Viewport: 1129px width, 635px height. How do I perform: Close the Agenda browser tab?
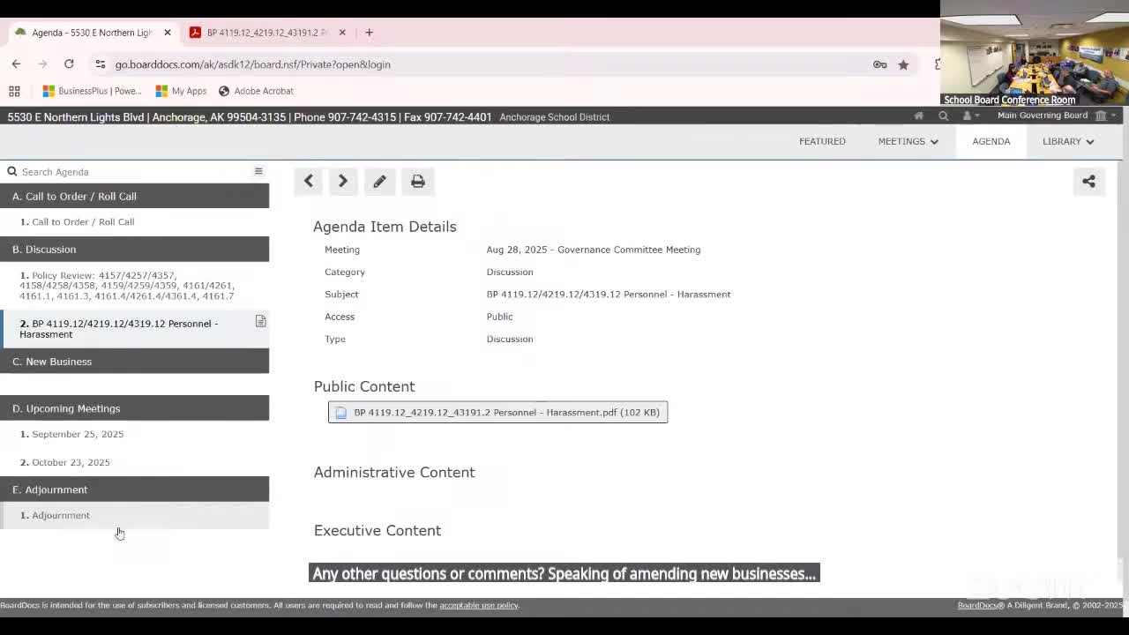pos(167,33)
